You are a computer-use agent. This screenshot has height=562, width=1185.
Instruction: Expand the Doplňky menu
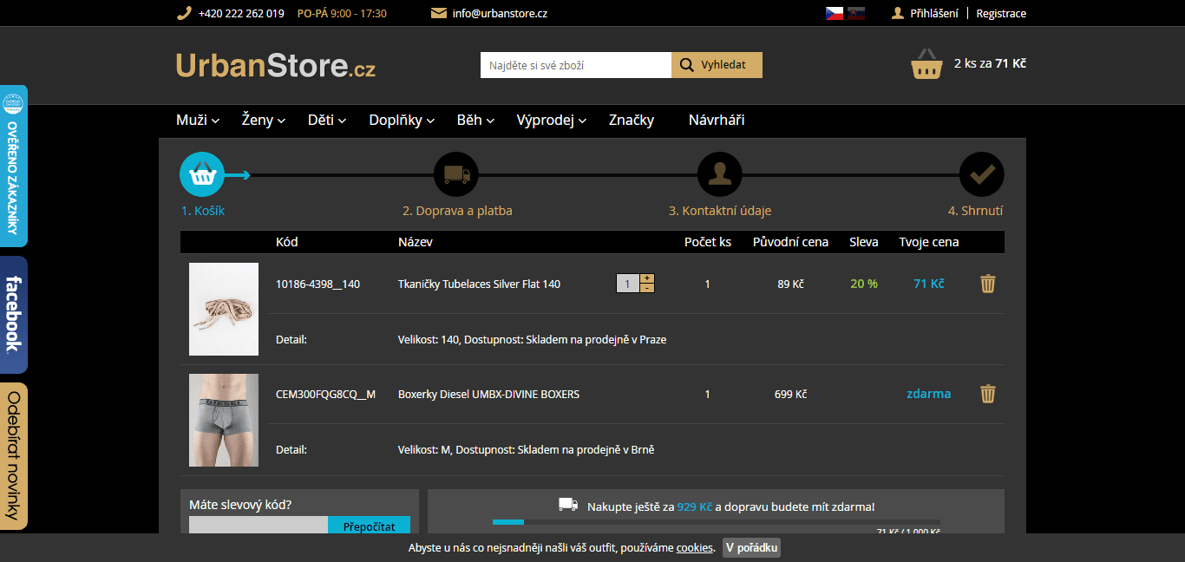pos(402,121)
